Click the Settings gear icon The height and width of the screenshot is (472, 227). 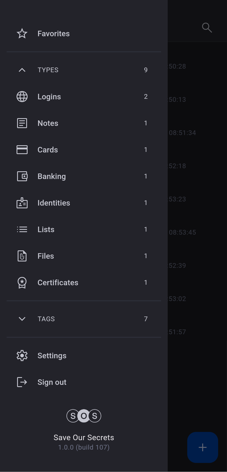(x=22, y=356)
